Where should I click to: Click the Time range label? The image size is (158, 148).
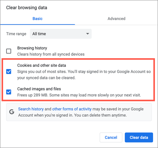[x=16, y=34]
